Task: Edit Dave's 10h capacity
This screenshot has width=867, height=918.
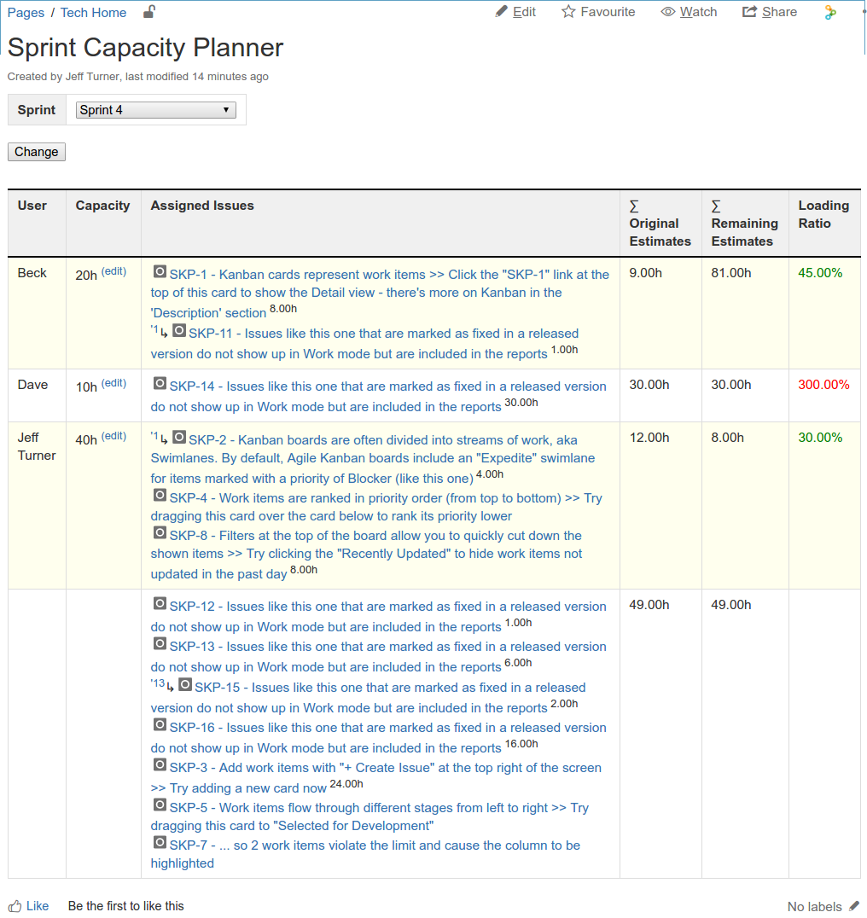Action: (x=113, y=383)
